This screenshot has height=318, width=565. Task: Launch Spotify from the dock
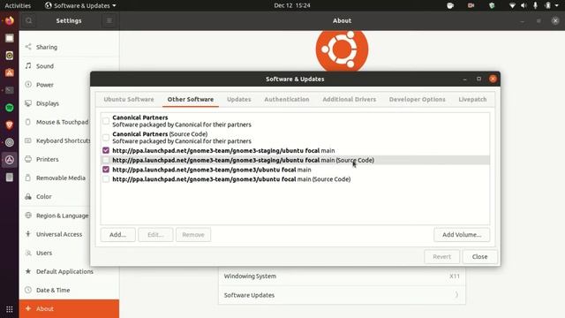10,108
